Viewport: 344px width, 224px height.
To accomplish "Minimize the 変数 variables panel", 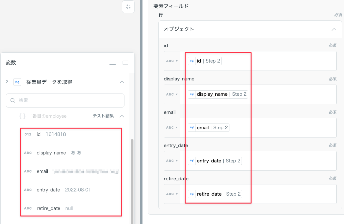I will pyautogui.click(x=113, y=63).
